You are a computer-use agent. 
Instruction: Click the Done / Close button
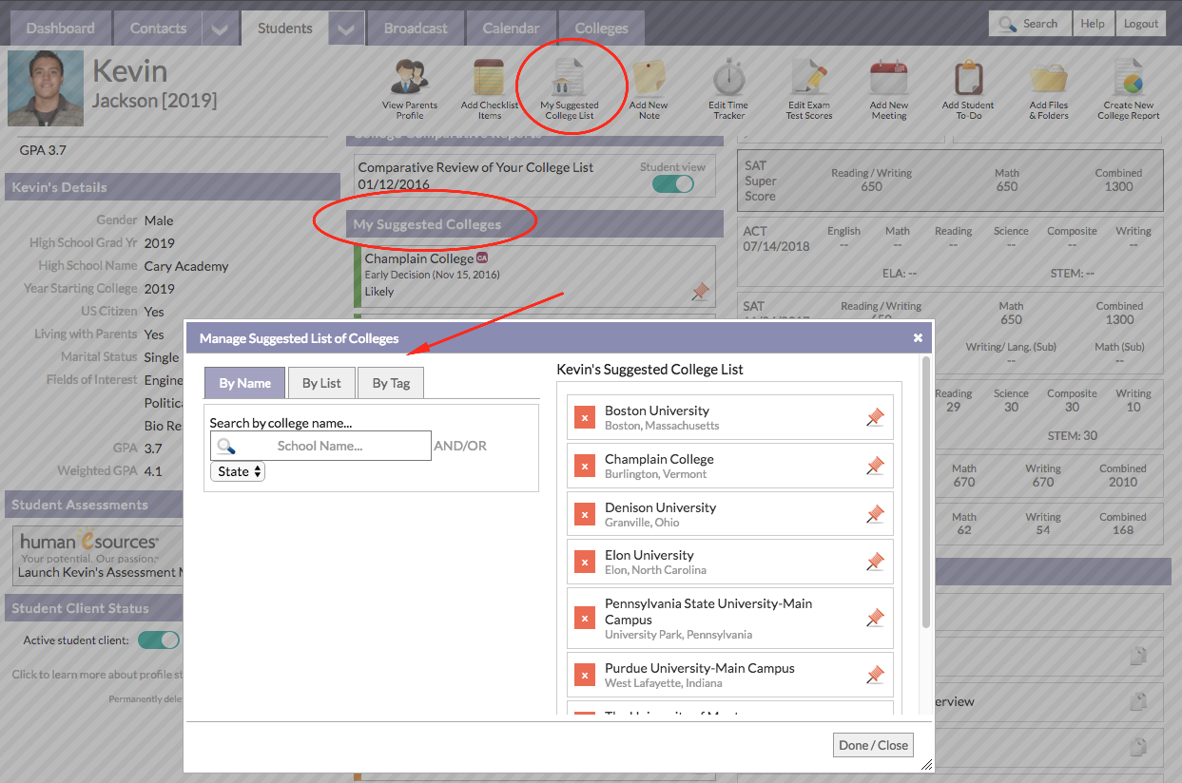coord(874,745)
